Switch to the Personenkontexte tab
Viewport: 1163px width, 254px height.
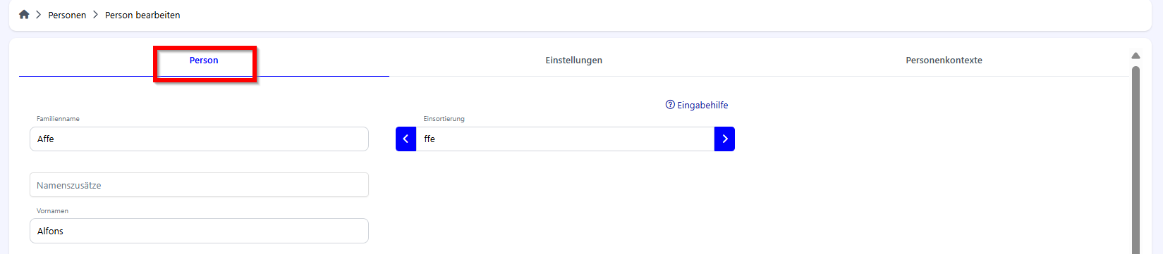pos(944,61)
